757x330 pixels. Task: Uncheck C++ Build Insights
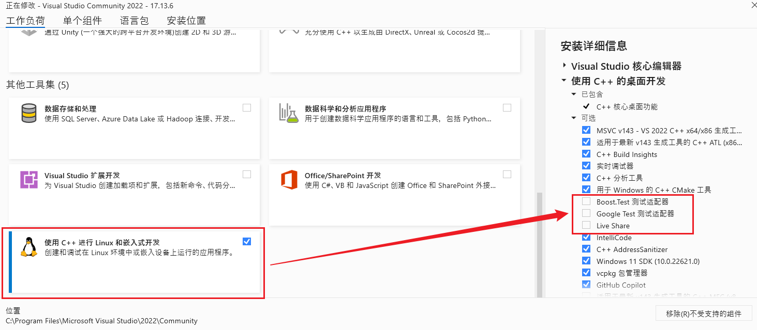click(586, 154)
